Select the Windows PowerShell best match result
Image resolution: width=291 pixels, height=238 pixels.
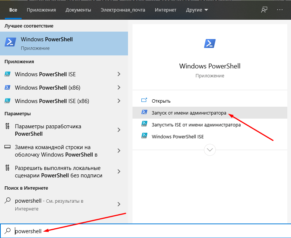[x=64, y=44]
